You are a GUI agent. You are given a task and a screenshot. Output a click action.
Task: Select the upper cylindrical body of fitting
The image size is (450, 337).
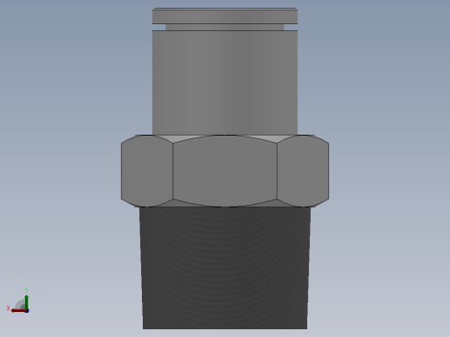[225, 82]
